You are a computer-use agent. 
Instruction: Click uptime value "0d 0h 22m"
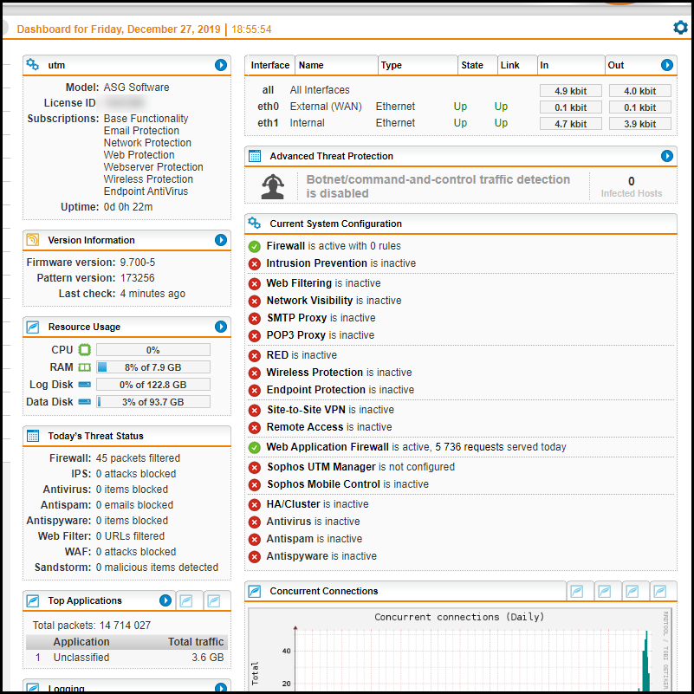[128, 207]
